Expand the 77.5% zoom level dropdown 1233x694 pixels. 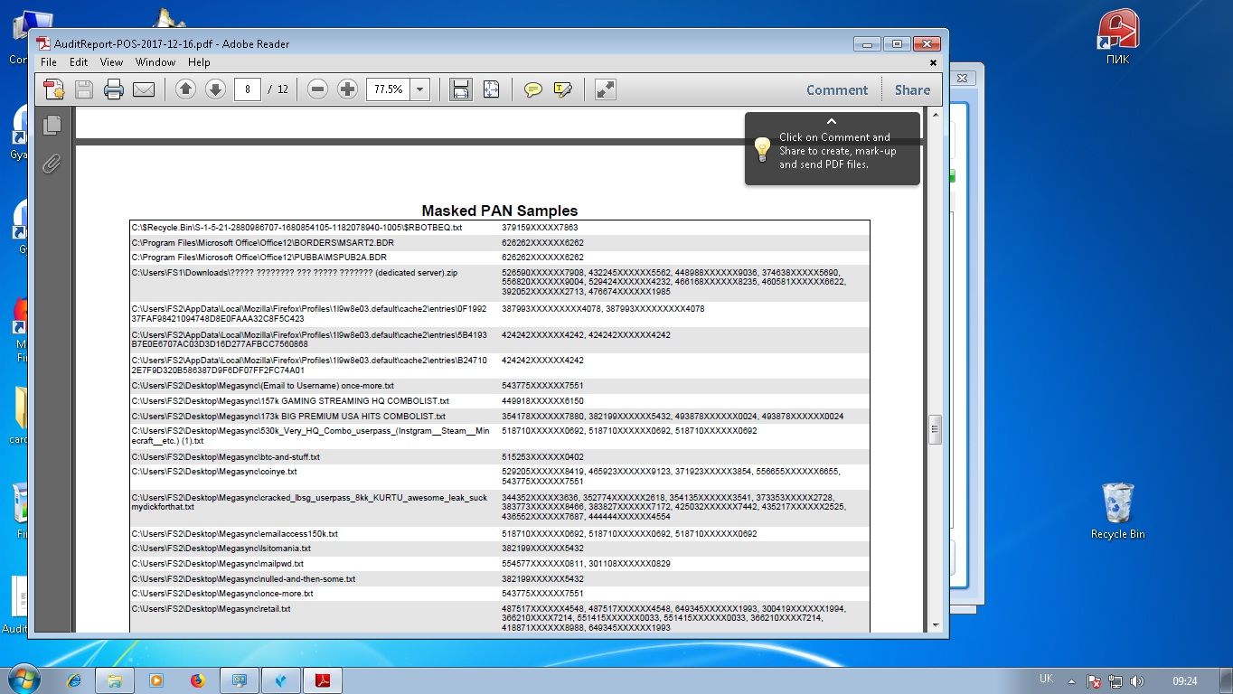(x=419, y=89)
